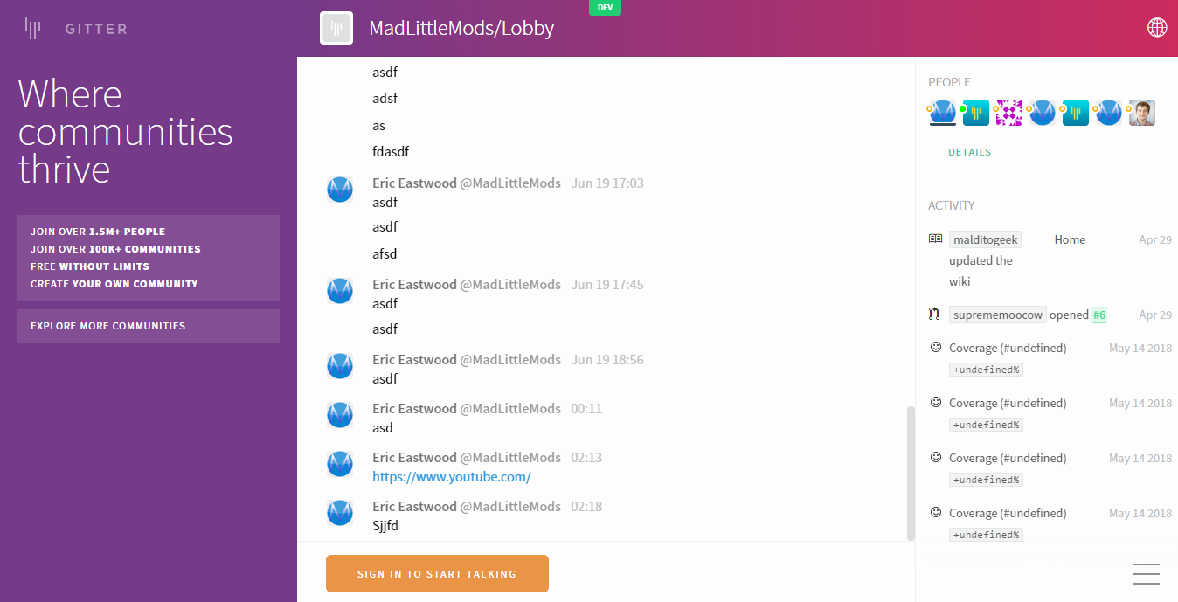Click the GITTER wordmark text
1178x602 pixels.
96,29
